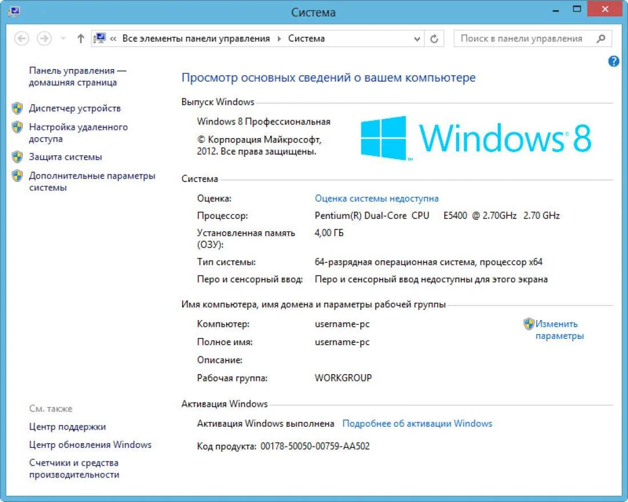Open 'Центр поддержки' link

(x=67, y=427)
